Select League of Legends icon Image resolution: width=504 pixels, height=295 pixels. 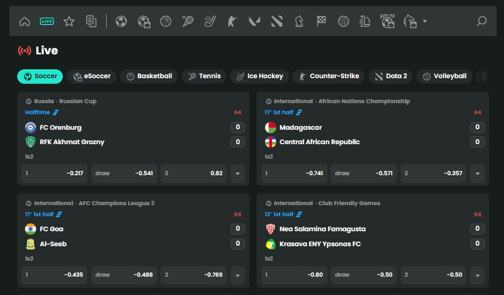pos(365,22)
